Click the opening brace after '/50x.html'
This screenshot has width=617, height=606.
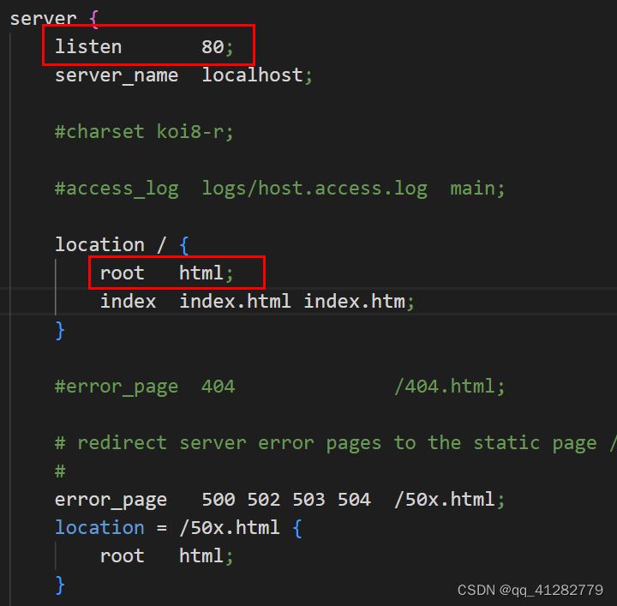pyautogui.click(x=297, y=528)
